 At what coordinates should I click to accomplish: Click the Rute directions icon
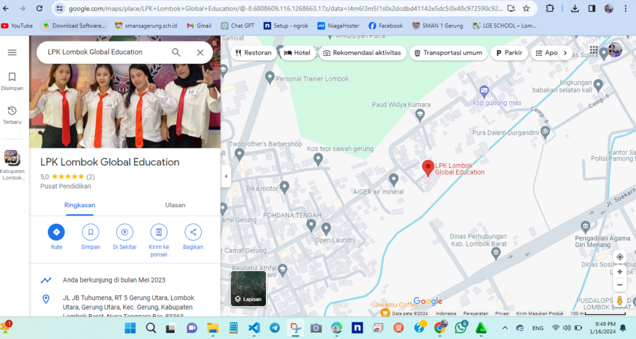click(56, 232)
